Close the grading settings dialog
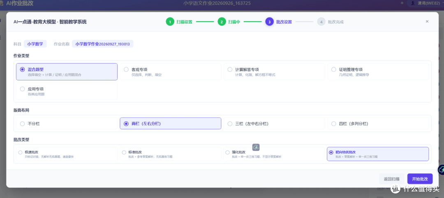This screenshot has width=444, height=198. point(427,21)
